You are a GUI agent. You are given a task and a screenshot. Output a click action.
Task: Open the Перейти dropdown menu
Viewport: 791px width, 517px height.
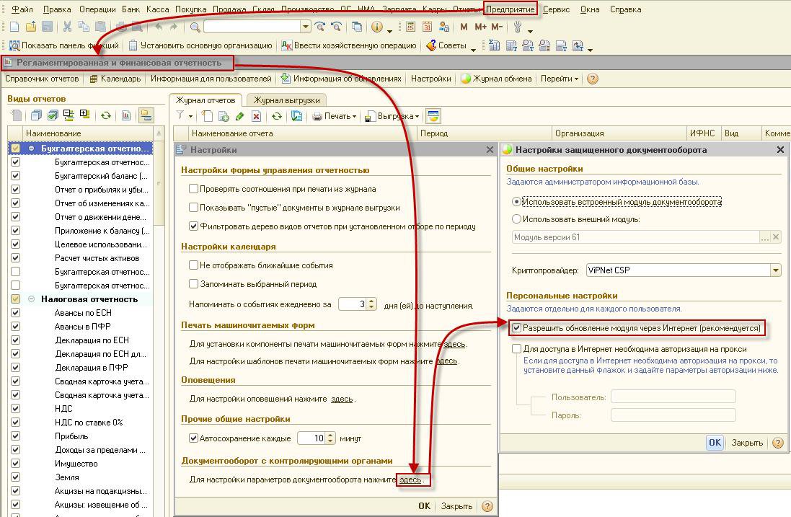tap(560, 79)
